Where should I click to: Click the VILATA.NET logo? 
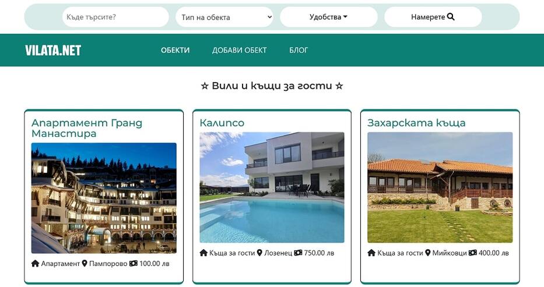pyautogui.click(x=52, y=50)
